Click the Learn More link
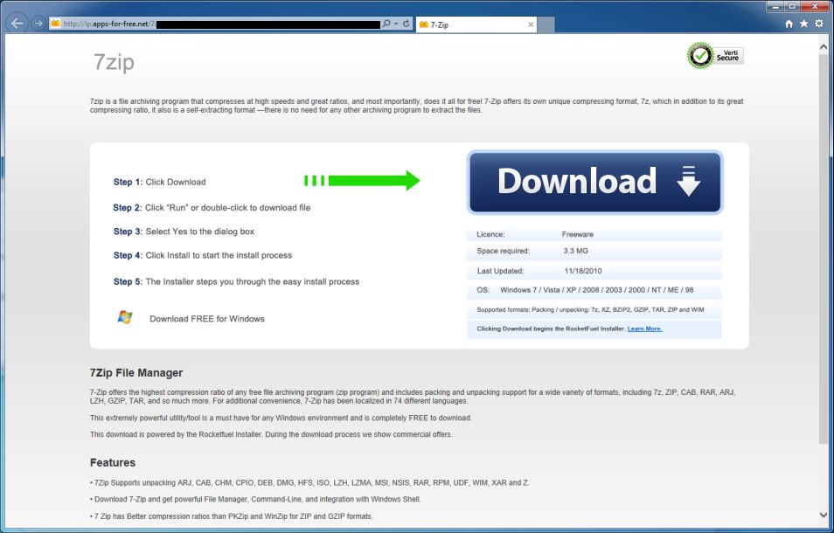 tap(644, 329)
